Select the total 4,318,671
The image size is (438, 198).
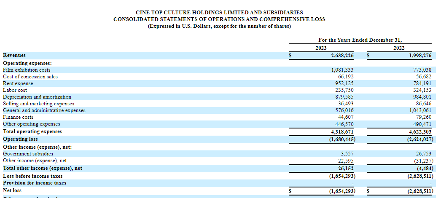pos(342,131)
